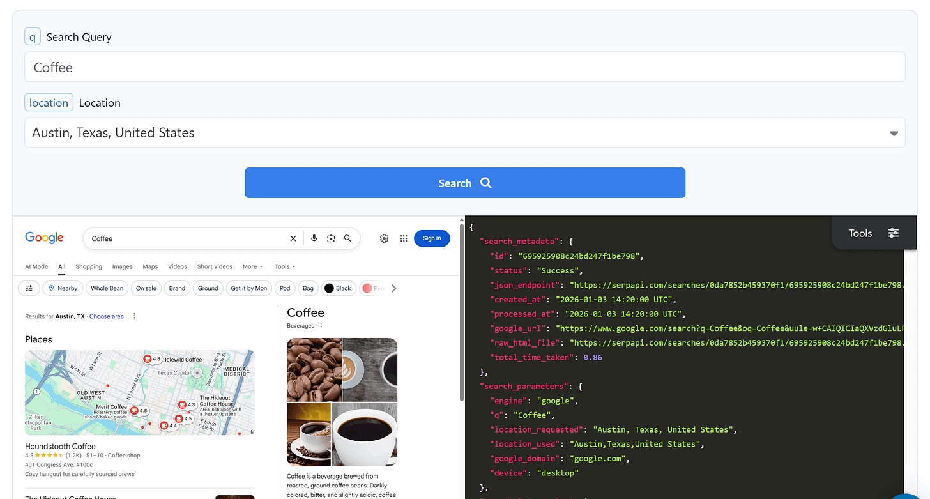930x499 pixels.
Task: Open the Location dropdown arrow
Action: pyautogui.click(x=894, y=133)
